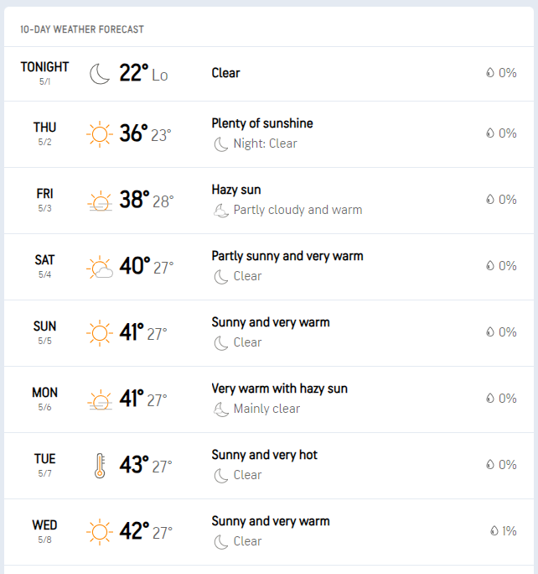Click the hazy sun icon for Monday
Viewport: 538px width, 574px height.
click(x=100, y=399)
